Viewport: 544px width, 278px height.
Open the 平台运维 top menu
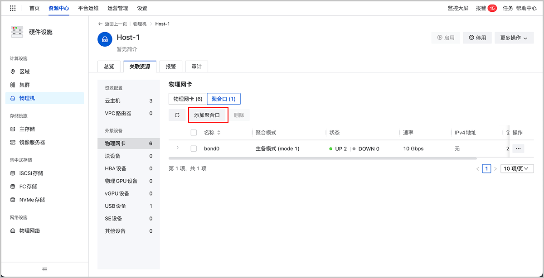pyautogui.click(x=88, y=8)
